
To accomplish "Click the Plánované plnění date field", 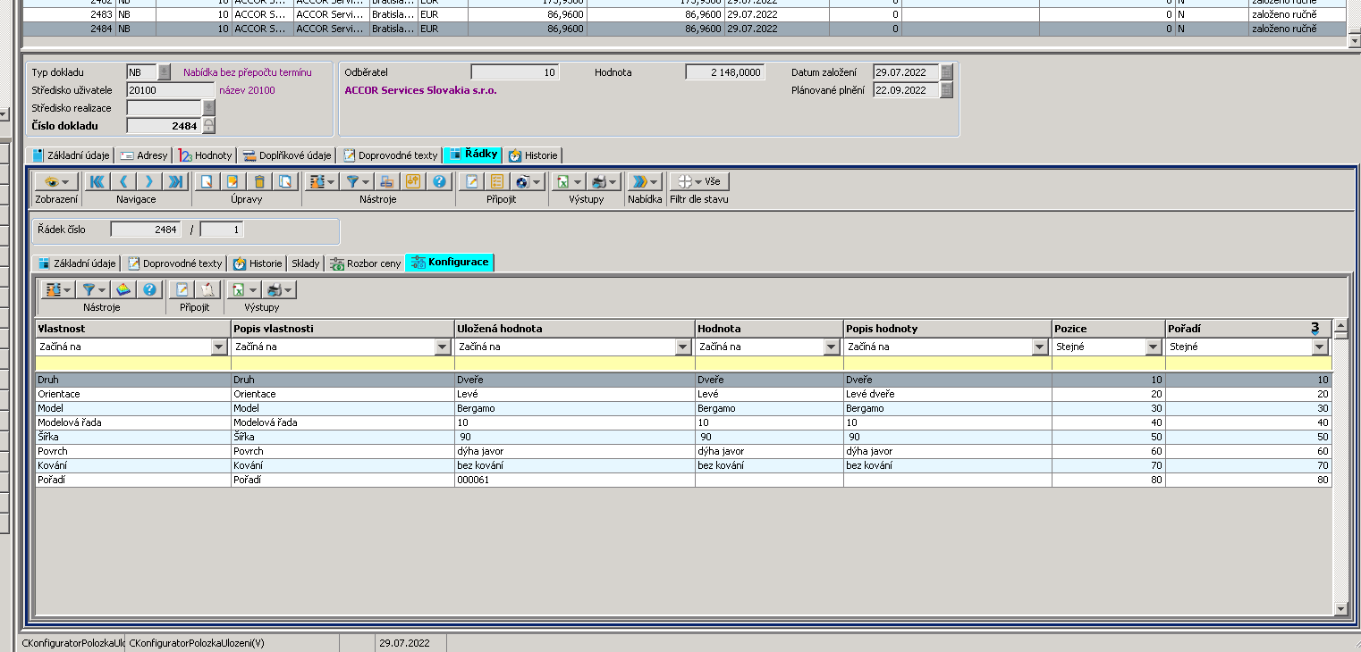I will click(x=905, y=90).
